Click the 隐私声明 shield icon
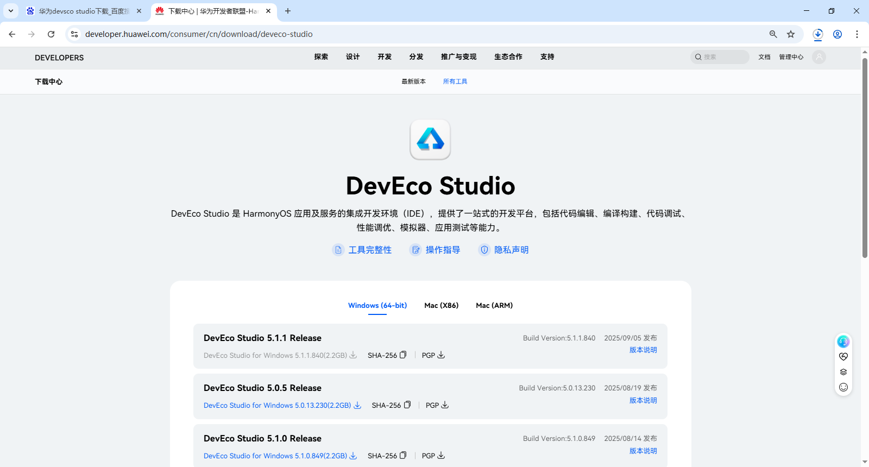Image resolution: width=869 pixels, height=467 pixels. [484, 250]
